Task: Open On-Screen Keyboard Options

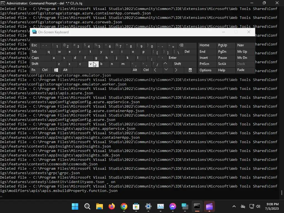Action: 207,70
